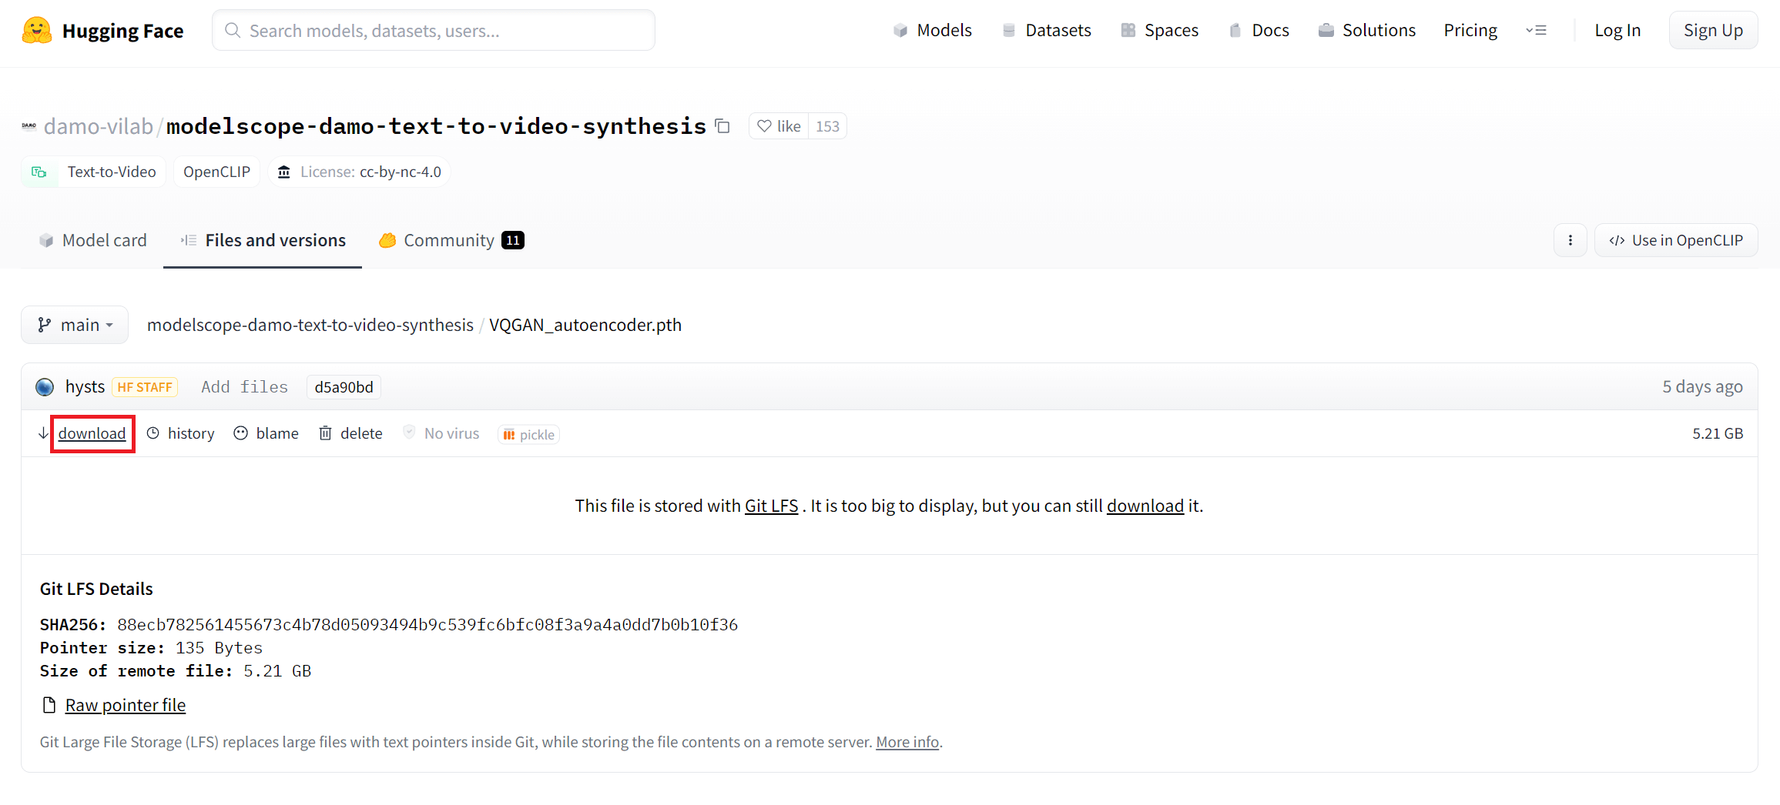
Task: Open the Git LFS link
Action: (x=771, y=506)
